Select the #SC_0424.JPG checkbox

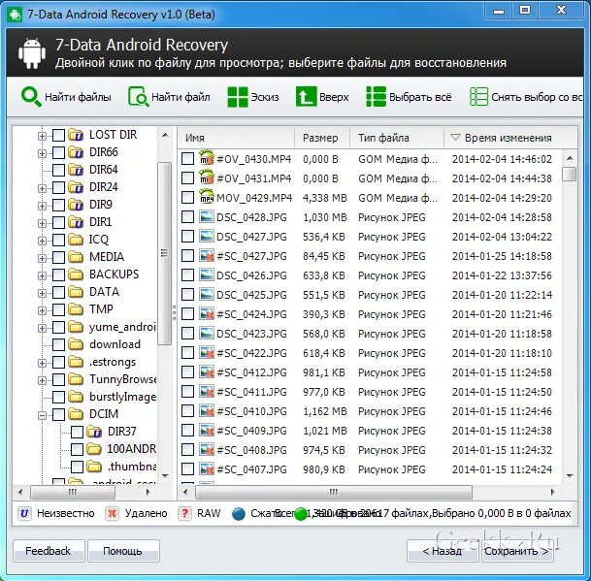coord(187,314)
